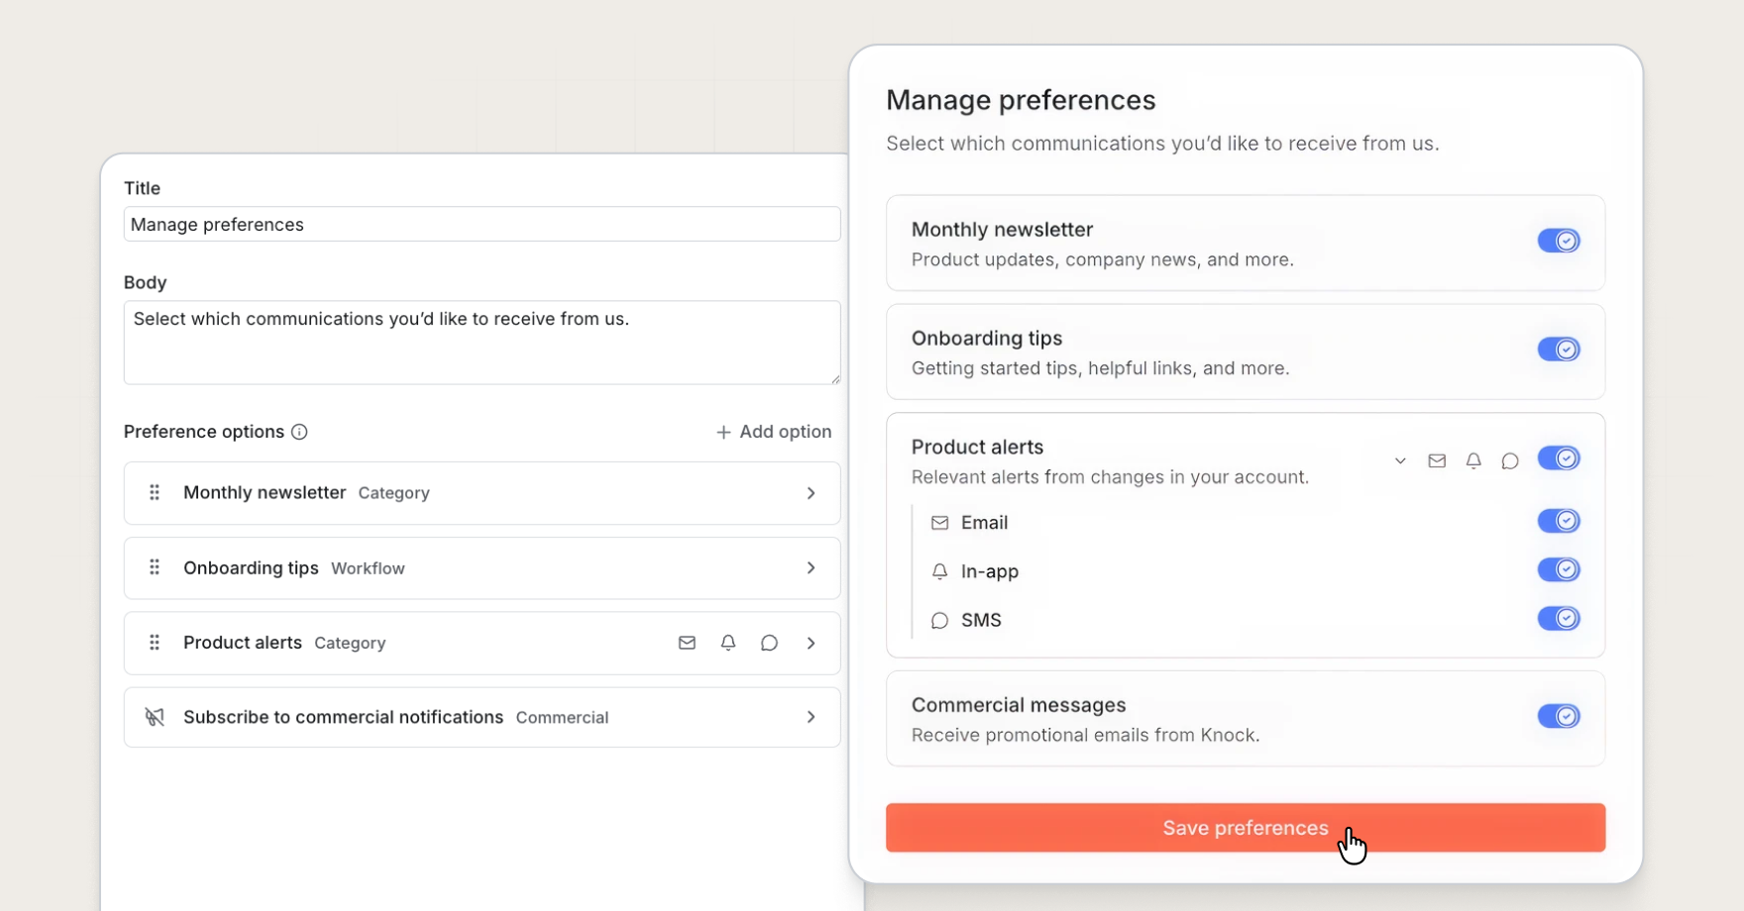Image resolution: width=1744 pixels, height=911 pixels.
Task: Click chat bubble icon in Product alerts preview header
Action: point(1510,460)
